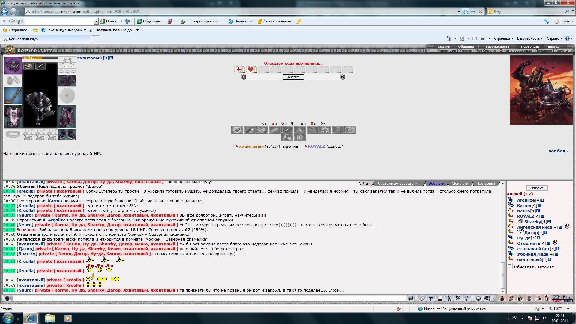
Task: Switch to the Чат tab
Action: coord(366,183)
